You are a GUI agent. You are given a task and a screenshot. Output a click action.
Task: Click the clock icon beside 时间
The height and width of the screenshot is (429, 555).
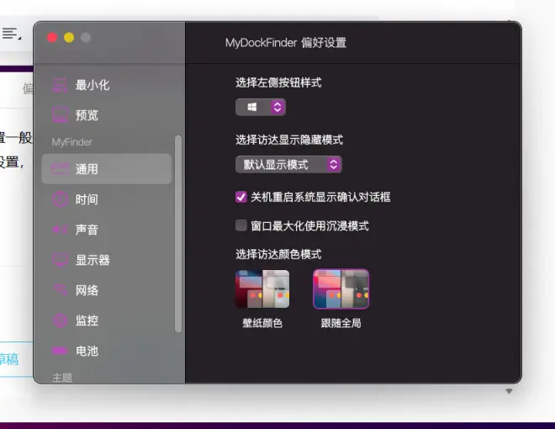pos(60,199)
